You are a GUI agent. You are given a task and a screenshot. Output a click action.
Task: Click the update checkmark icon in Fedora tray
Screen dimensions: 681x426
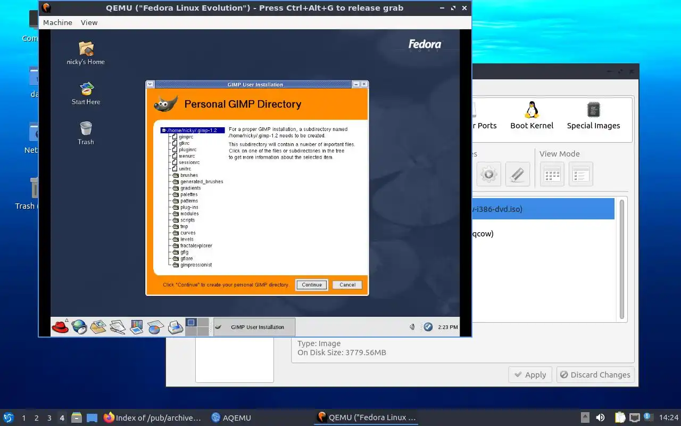pos(428,327)
